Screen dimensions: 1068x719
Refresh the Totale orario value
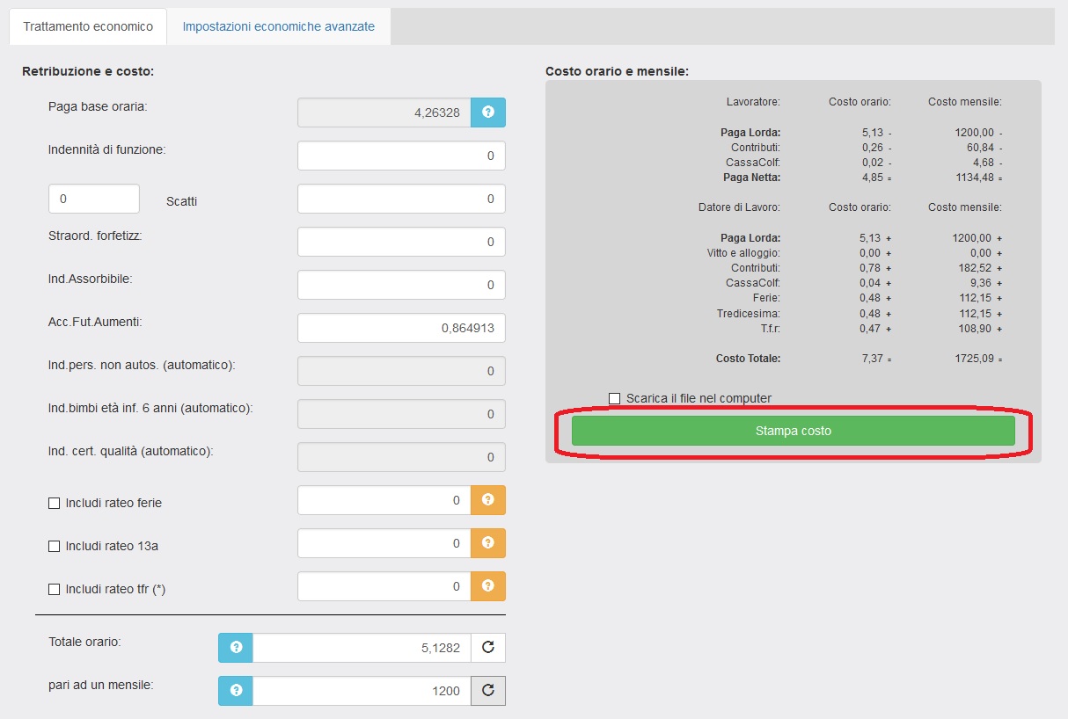pos(488,648)
